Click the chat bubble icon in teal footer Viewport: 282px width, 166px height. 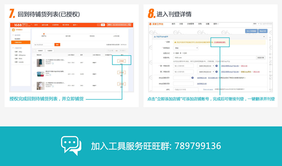coord(71,146)
